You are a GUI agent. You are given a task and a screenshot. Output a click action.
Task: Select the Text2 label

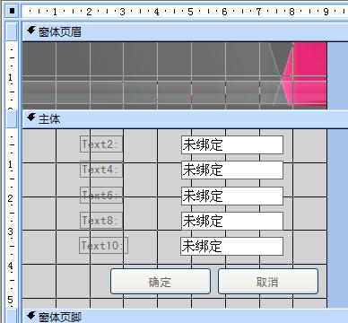(101, 144)
